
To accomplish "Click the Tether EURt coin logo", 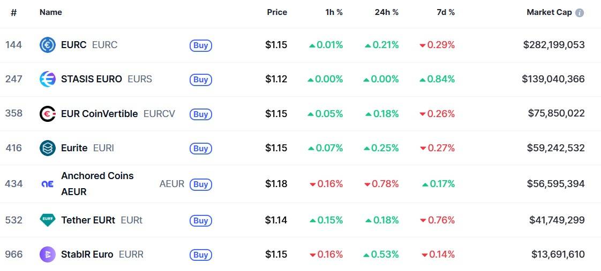I will click(48, 220).
